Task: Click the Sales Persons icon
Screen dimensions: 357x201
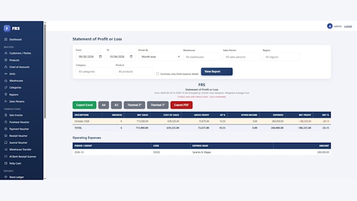Action: click(x=6, y=101)
